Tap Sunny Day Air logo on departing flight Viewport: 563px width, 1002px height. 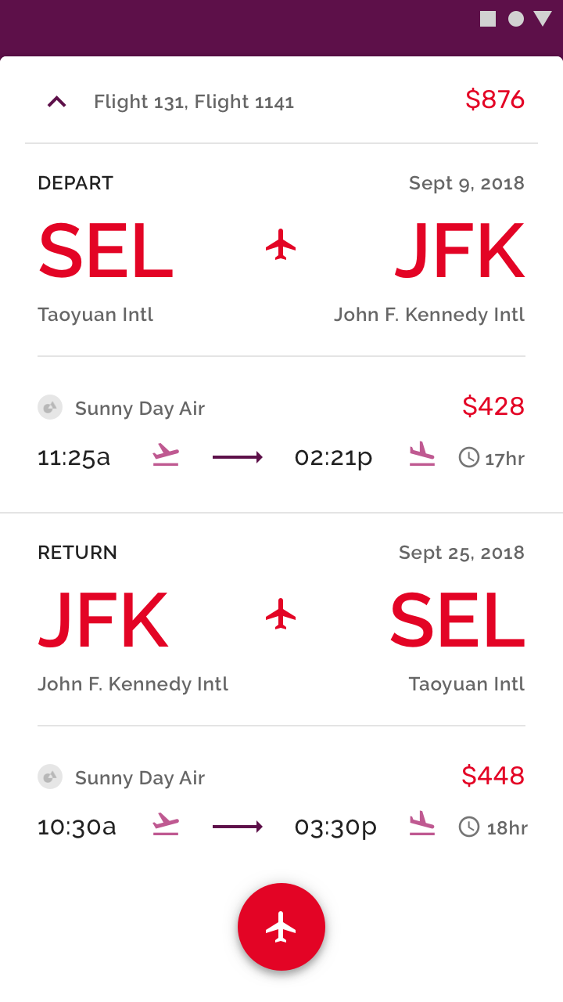tap(50, 407)
